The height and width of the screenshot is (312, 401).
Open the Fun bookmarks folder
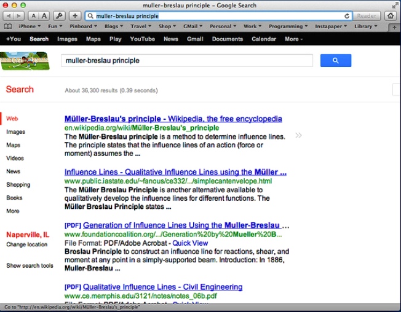tap(55, 26)
